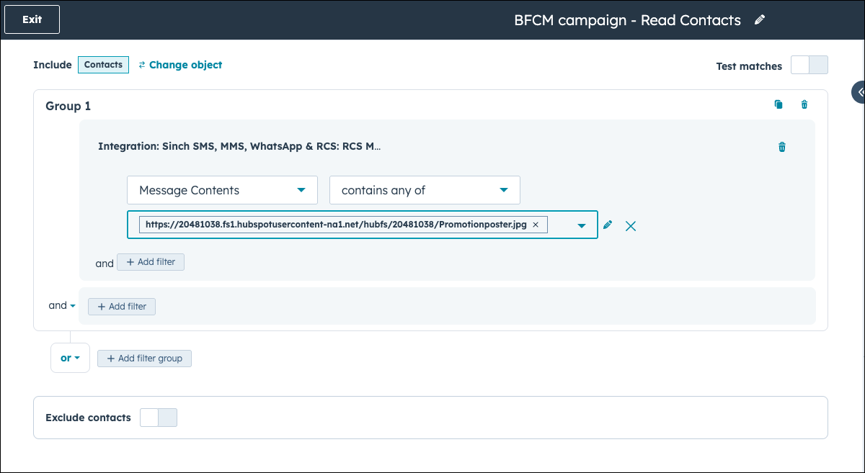The width and height of the screenshot is (865, 473).
Task: Clone Group 1 with the copy icon
Action: 778,104
